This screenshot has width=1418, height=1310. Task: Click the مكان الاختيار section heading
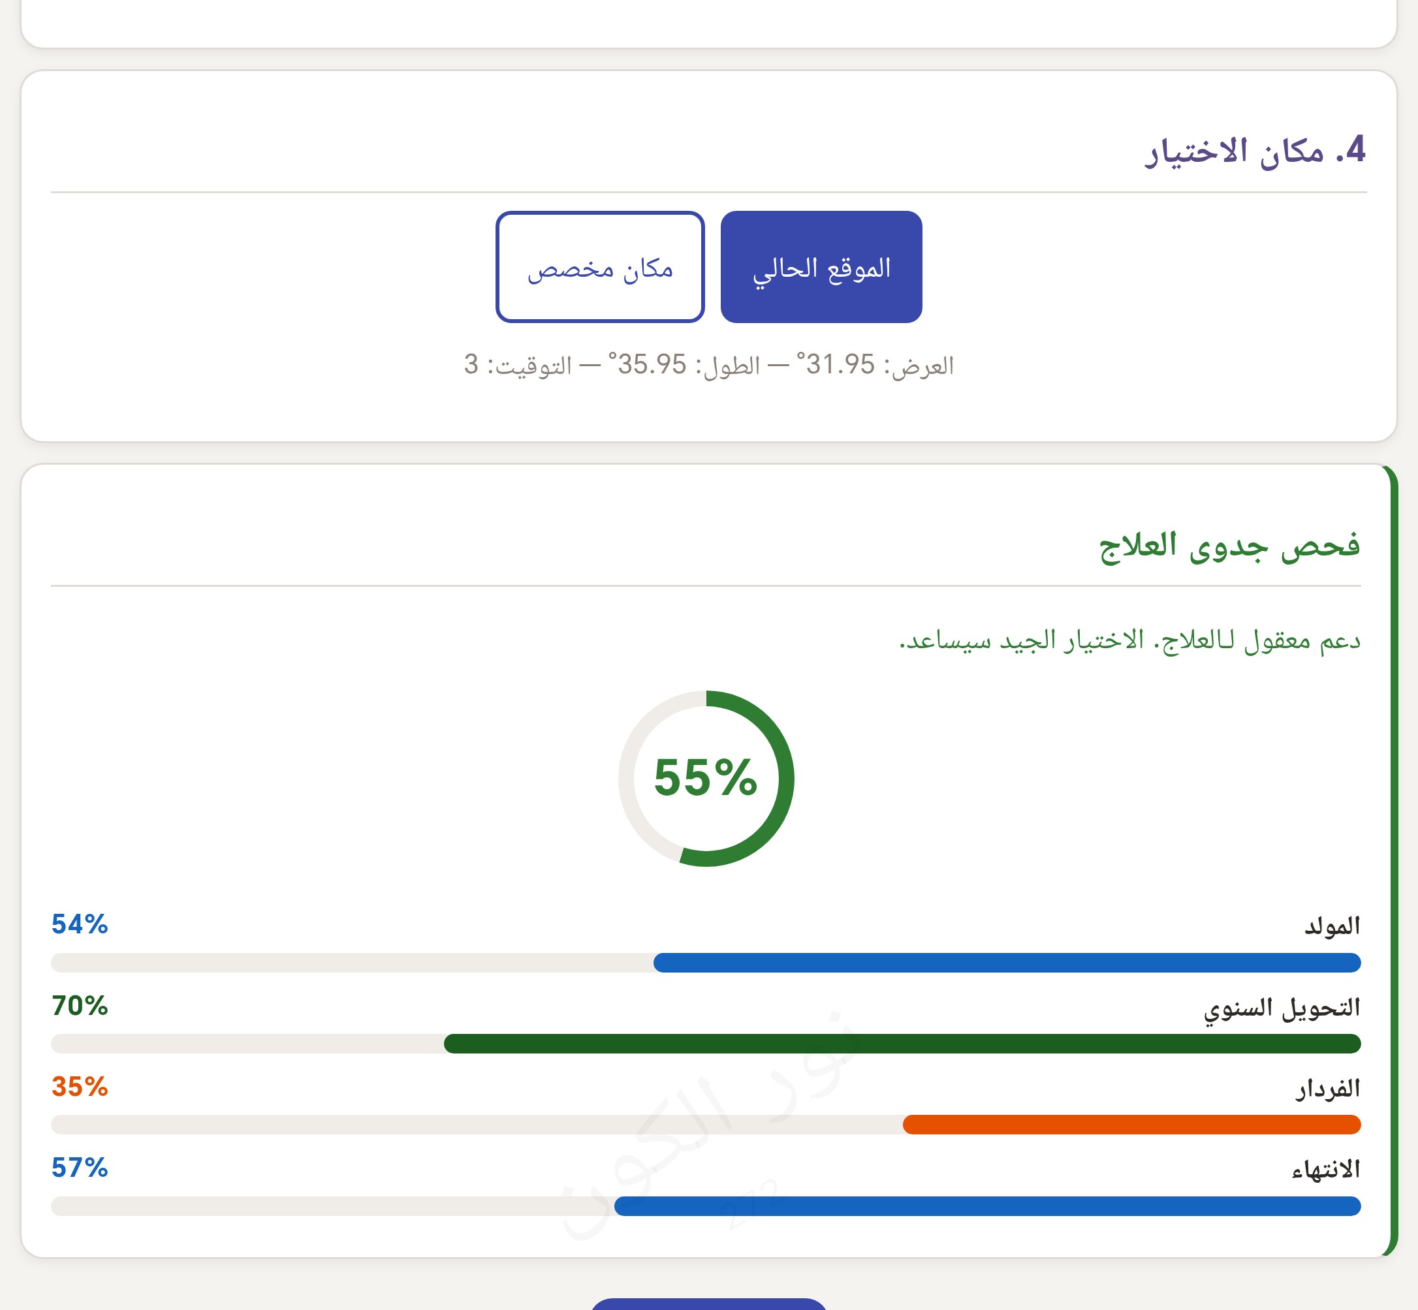point(1255,151)
